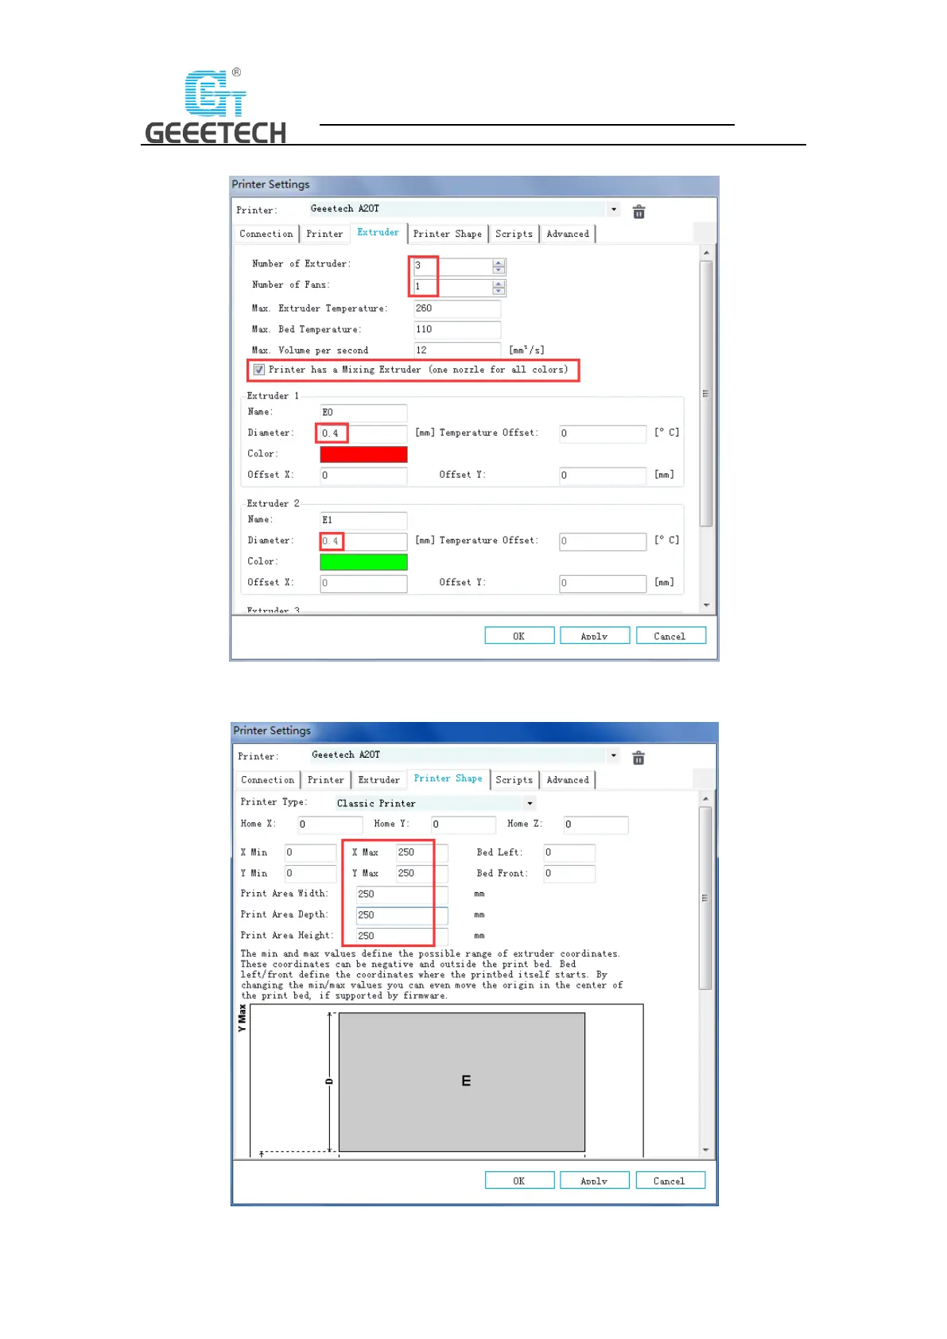Pick Extruder 2 green color swatch
The height and width of the screenshot is (1339, 947).
363,561
